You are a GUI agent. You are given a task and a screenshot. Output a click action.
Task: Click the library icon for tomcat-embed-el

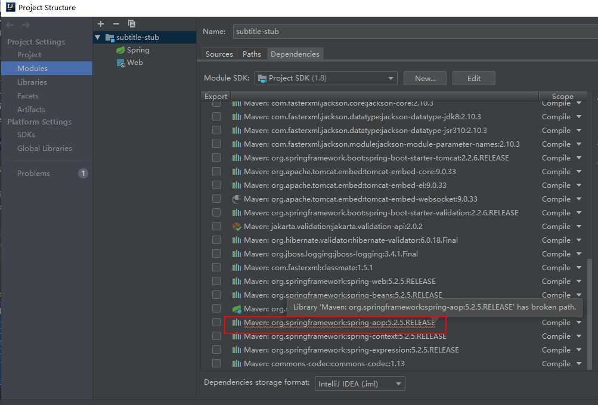coord(237,186)
